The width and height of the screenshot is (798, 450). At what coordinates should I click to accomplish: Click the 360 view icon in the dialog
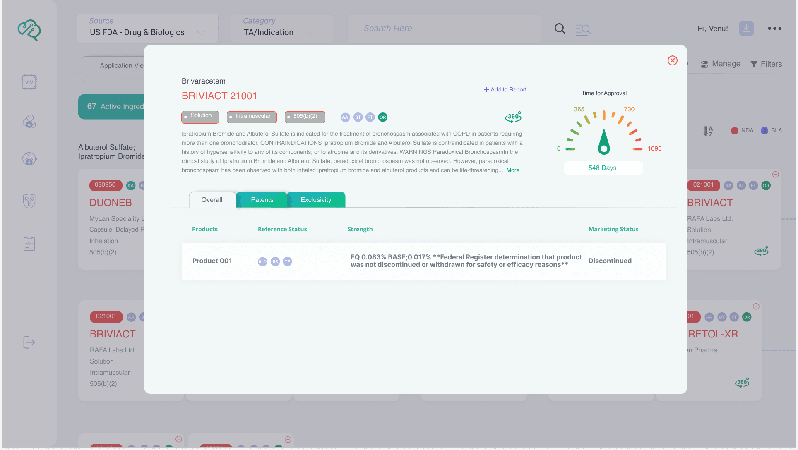513,117
